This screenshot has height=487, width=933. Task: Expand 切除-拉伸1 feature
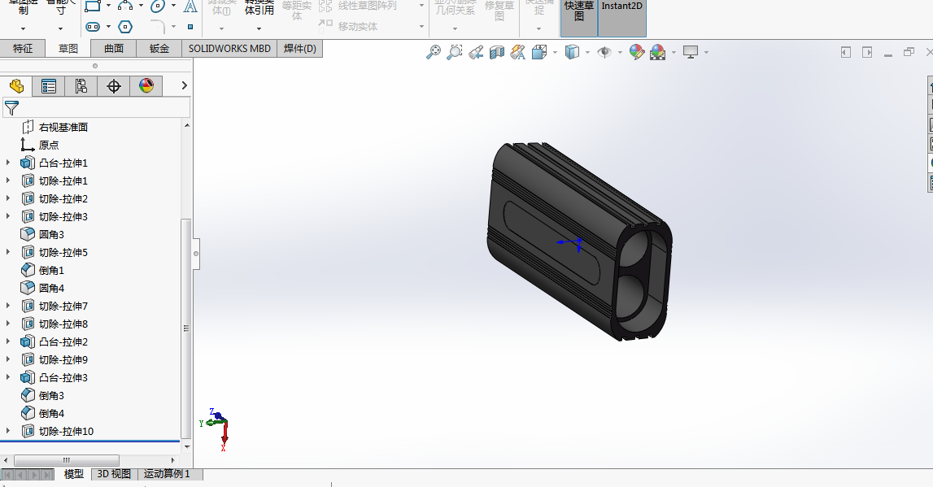point(8,180)
